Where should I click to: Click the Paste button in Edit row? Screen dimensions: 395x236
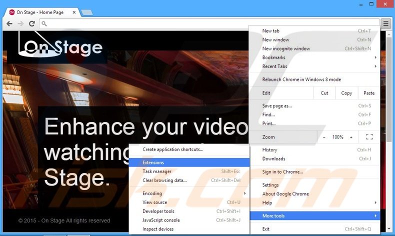point(369,93)
